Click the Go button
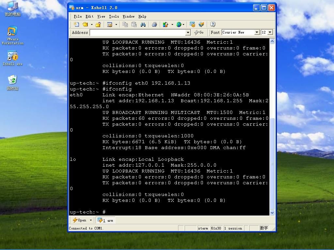334x250 pixels. pos(199,33)
